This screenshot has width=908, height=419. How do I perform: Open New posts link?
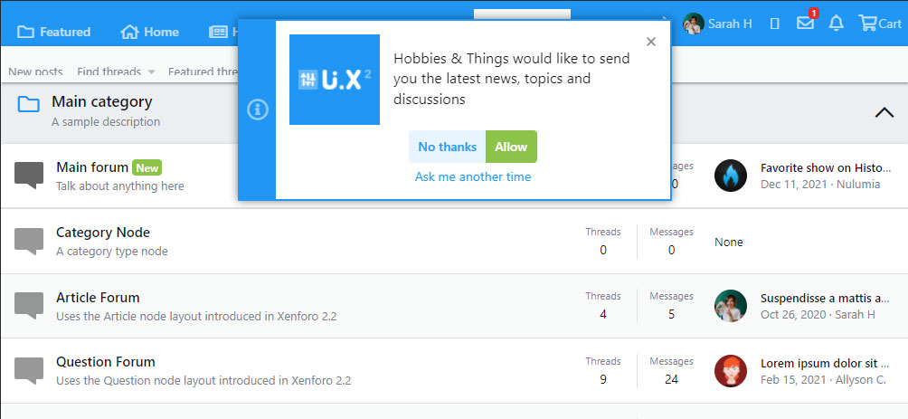[x=33, y=71]
